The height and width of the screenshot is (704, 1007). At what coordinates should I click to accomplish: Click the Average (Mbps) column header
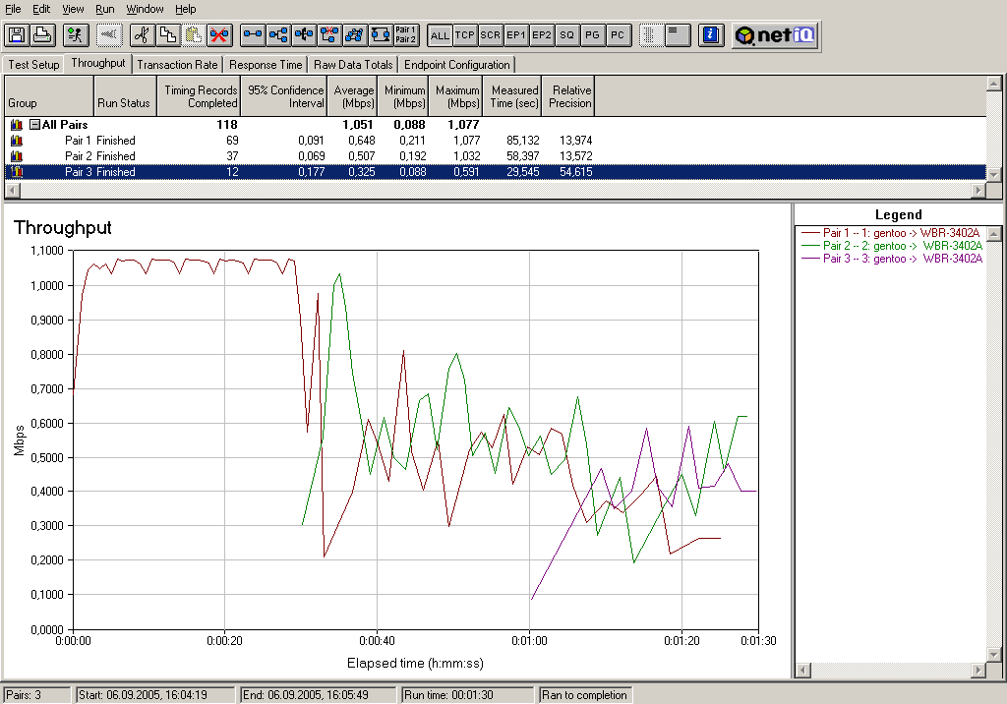(x=353, y=96)
